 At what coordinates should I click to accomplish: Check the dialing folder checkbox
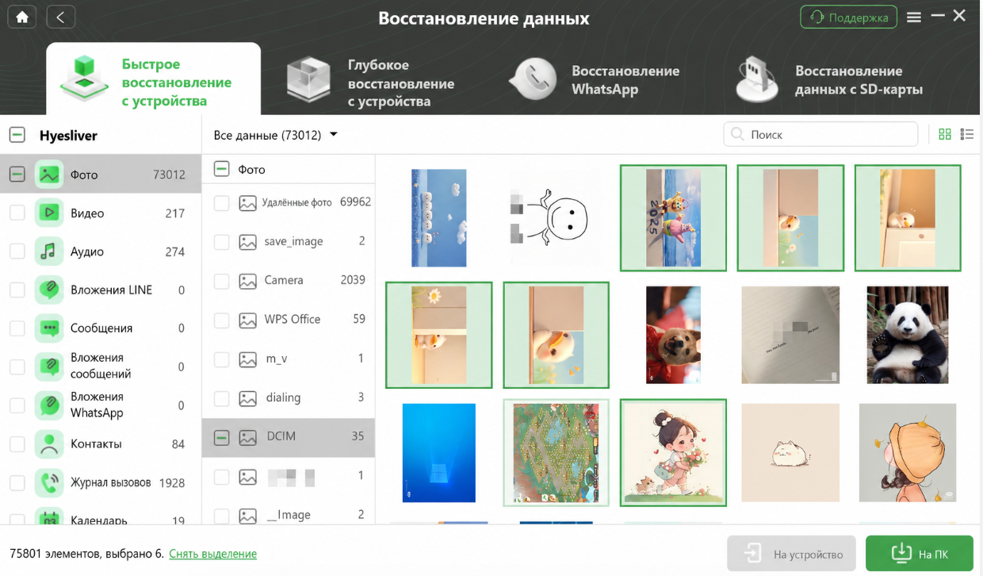[x=222, y=397]
